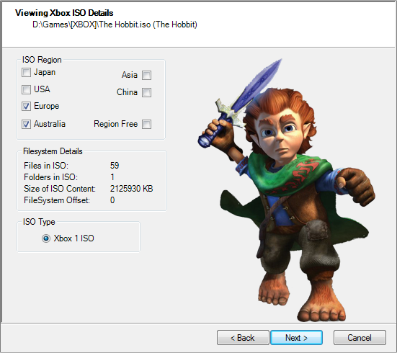Uncheck the Europe region checkbox

[x=26, y=107]
